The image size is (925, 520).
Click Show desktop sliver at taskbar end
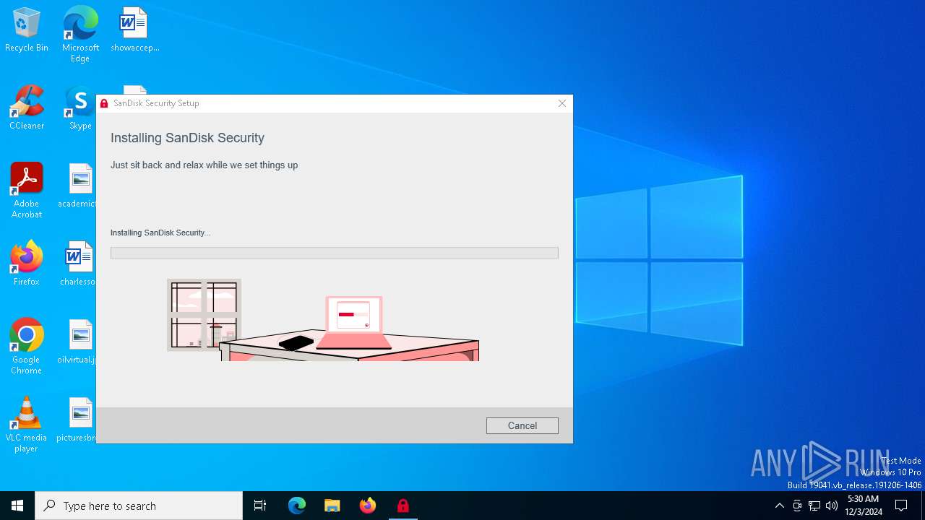click(923, 506)
